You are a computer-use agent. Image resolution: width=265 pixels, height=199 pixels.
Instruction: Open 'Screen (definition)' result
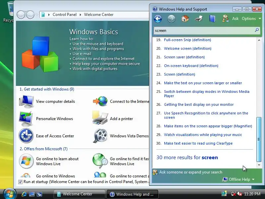pos(180,74)
